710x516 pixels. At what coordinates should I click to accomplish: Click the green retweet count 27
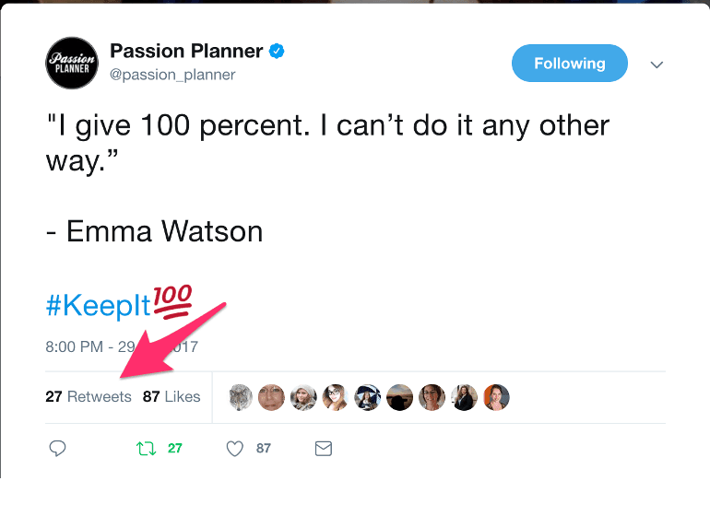(x=174, y=449)
